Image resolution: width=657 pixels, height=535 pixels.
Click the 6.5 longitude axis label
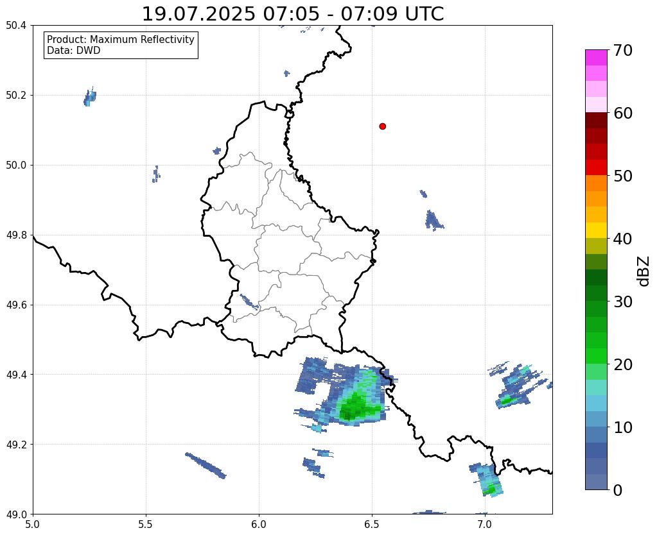372,525
